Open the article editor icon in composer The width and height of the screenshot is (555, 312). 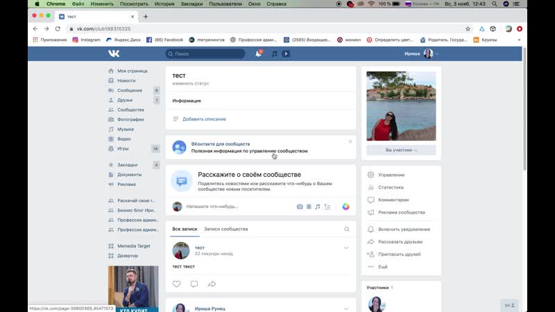(327, 207)
